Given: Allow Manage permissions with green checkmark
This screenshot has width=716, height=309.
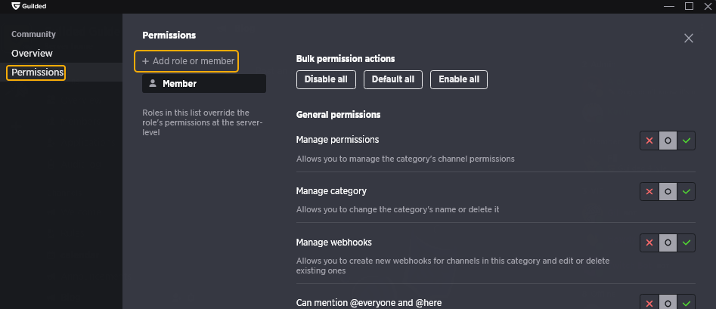Looking at the screenshot, I should pyautogui.click(x=686, y=141).
